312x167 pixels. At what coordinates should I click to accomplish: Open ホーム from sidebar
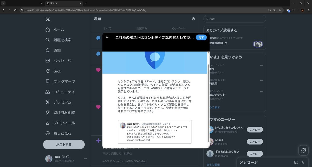pyautogui.click(x=55, y=30)
